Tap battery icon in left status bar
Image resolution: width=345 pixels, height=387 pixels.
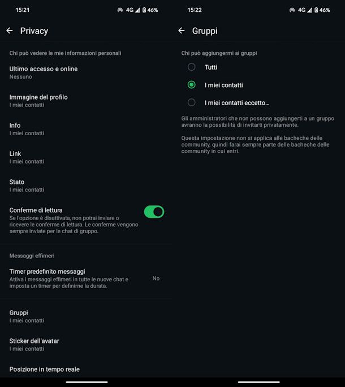coord(144,10)
